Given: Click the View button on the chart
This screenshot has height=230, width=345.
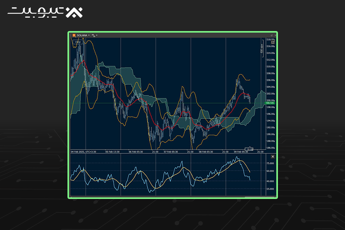Looking at the screenshot, I should 78,42.
